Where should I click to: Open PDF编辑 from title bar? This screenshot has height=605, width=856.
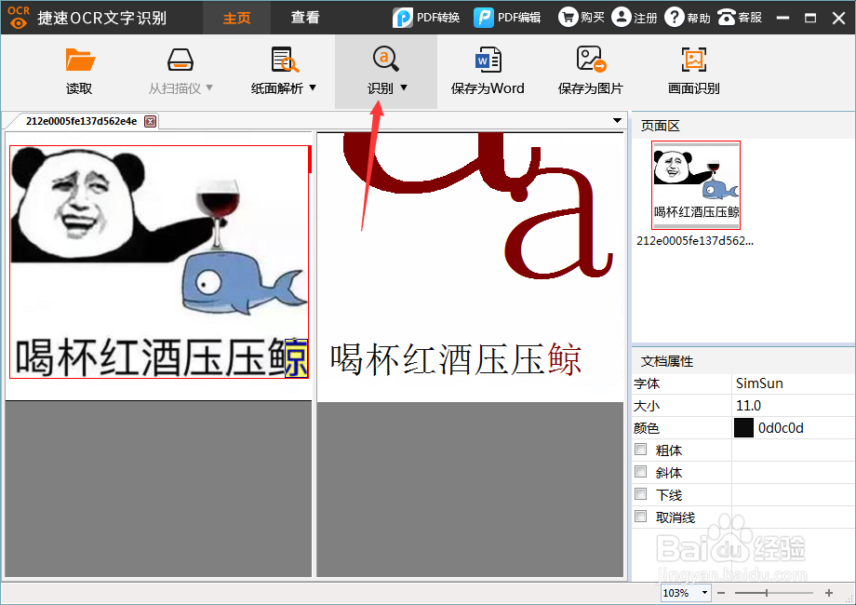click(507, 18)
